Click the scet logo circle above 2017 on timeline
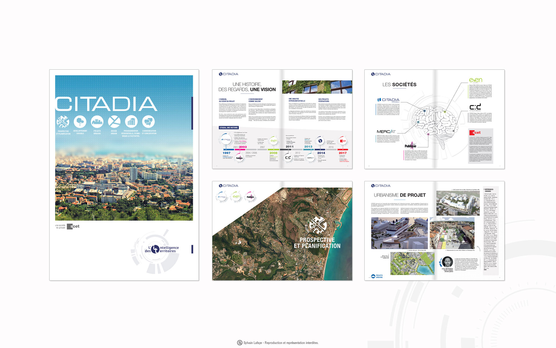 coord(343,141)
